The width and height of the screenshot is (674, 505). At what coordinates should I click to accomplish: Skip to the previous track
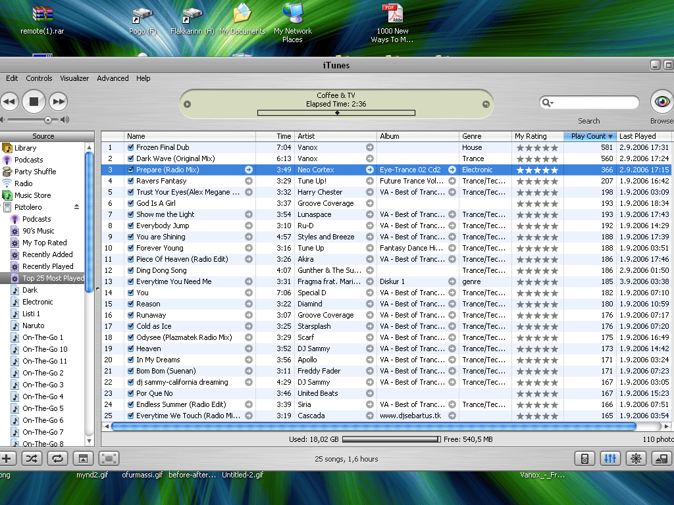click(9, 102)
